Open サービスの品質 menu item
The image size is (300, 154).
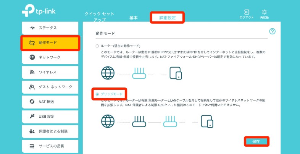point(50,146)
